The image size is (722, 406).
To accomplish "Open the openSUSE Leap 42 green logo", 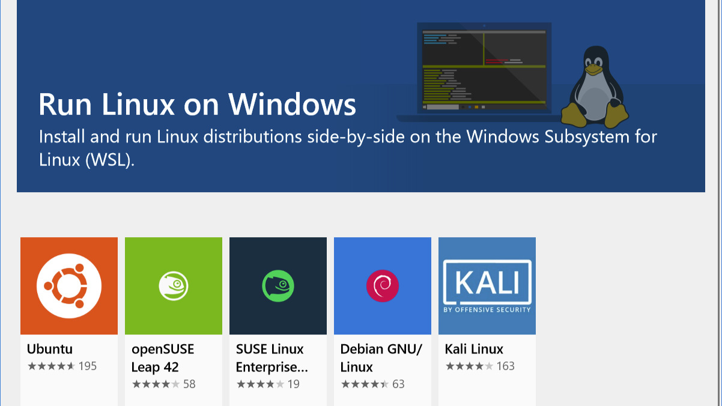I will pos(174,286).
